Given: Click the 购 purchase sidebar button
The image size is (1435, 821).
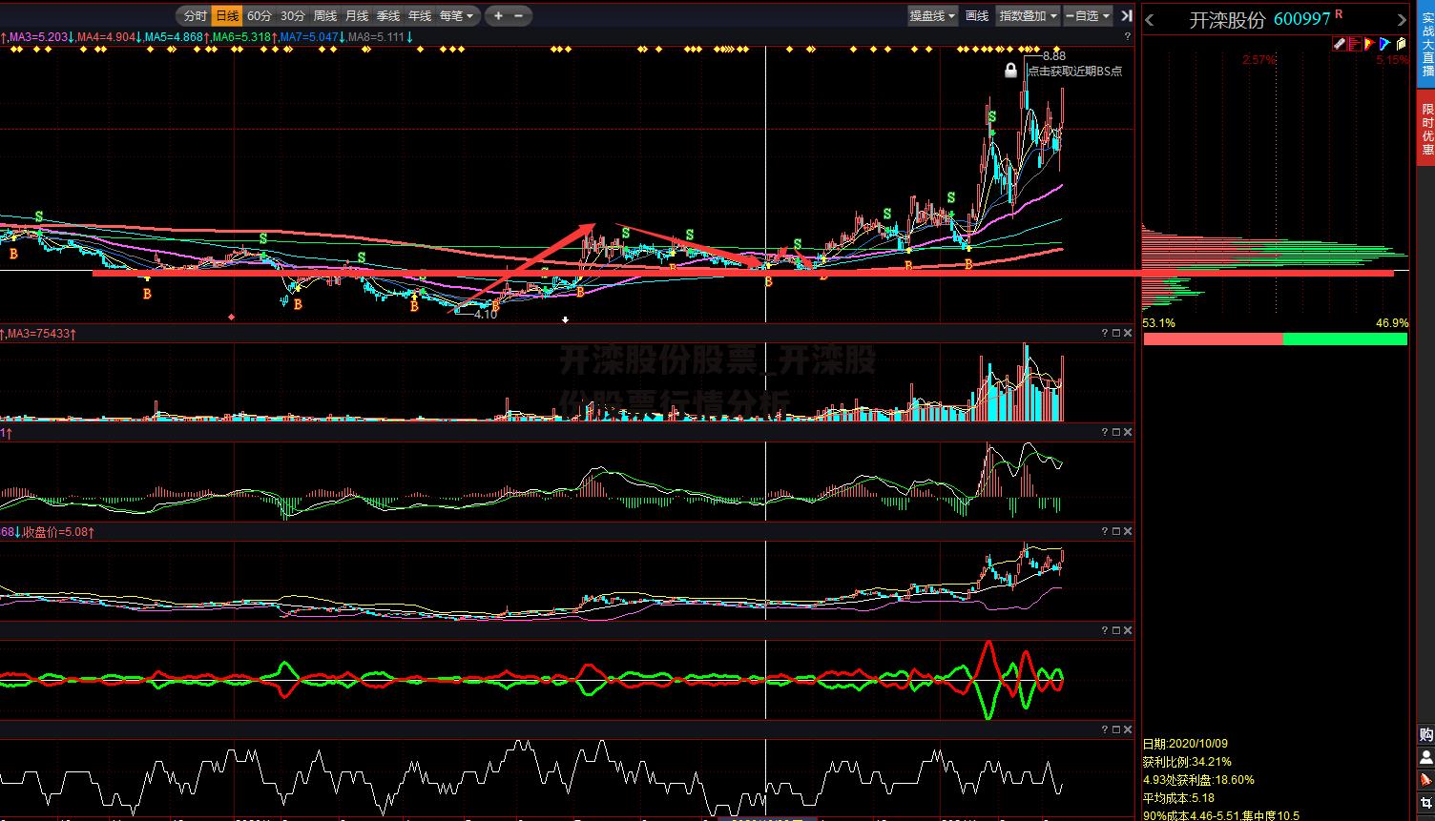Looking at the screenshot, I should point(1425,735).
